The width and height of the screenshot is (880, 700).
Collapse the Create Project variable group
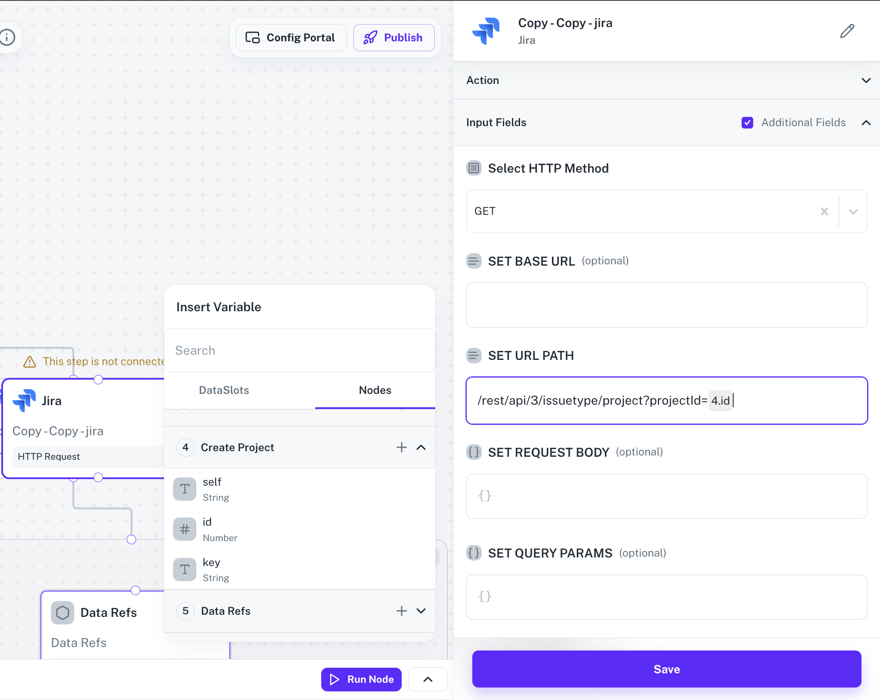[x=421, y=447]
